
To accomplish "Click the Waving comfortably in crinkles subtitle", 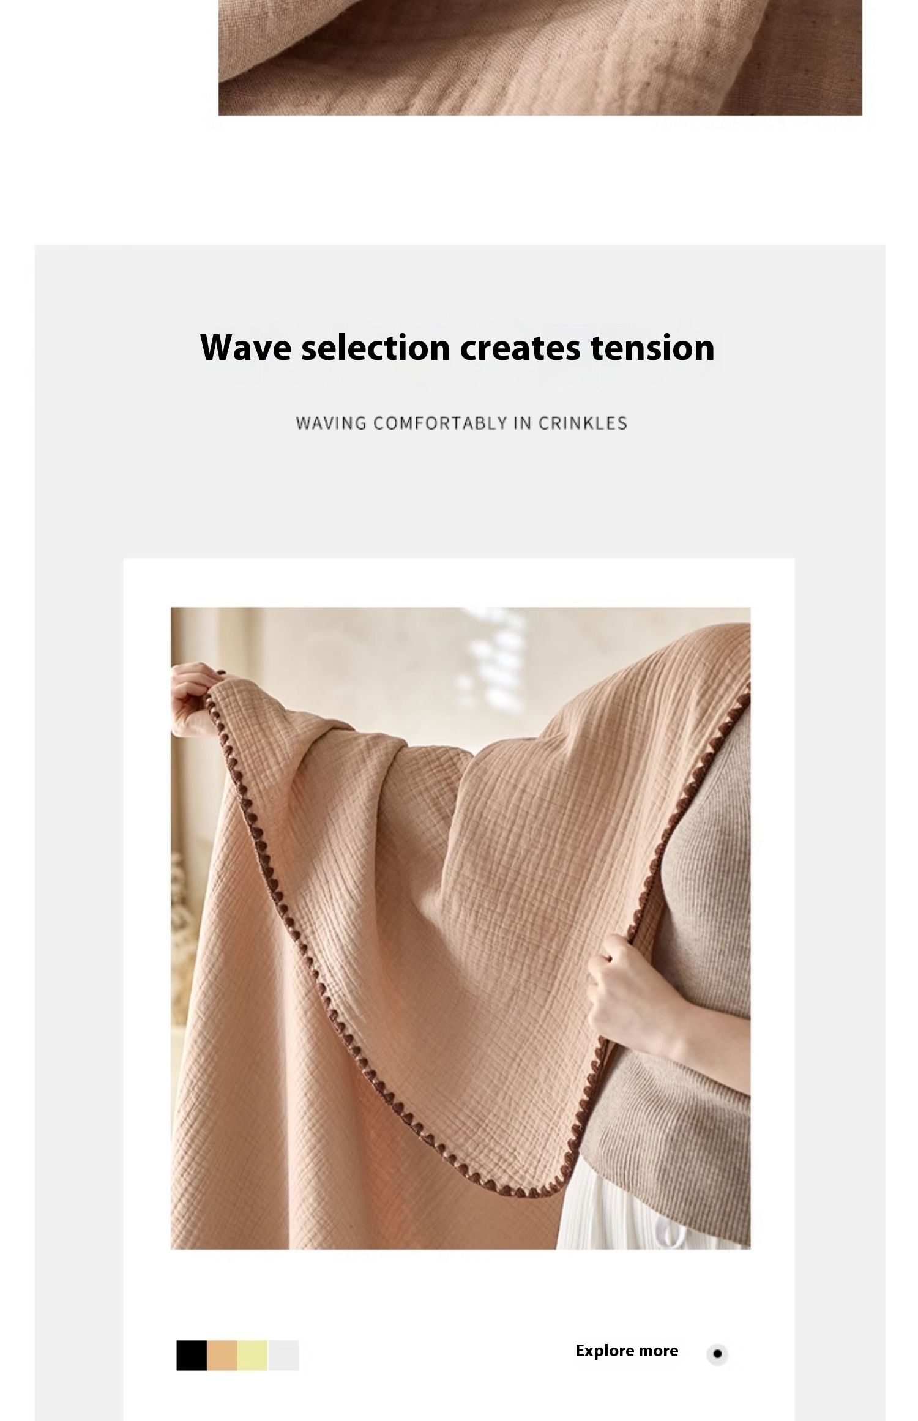I will [x=461, y=423].
